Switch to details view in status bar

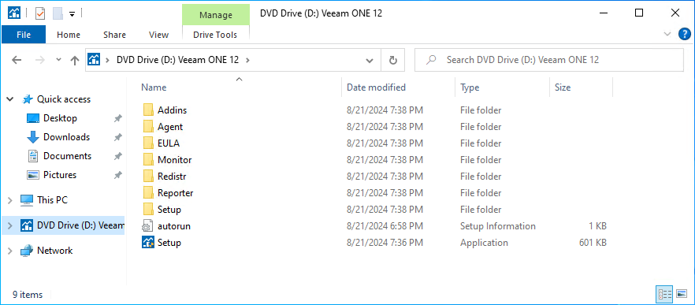click(x=664, y=294)
